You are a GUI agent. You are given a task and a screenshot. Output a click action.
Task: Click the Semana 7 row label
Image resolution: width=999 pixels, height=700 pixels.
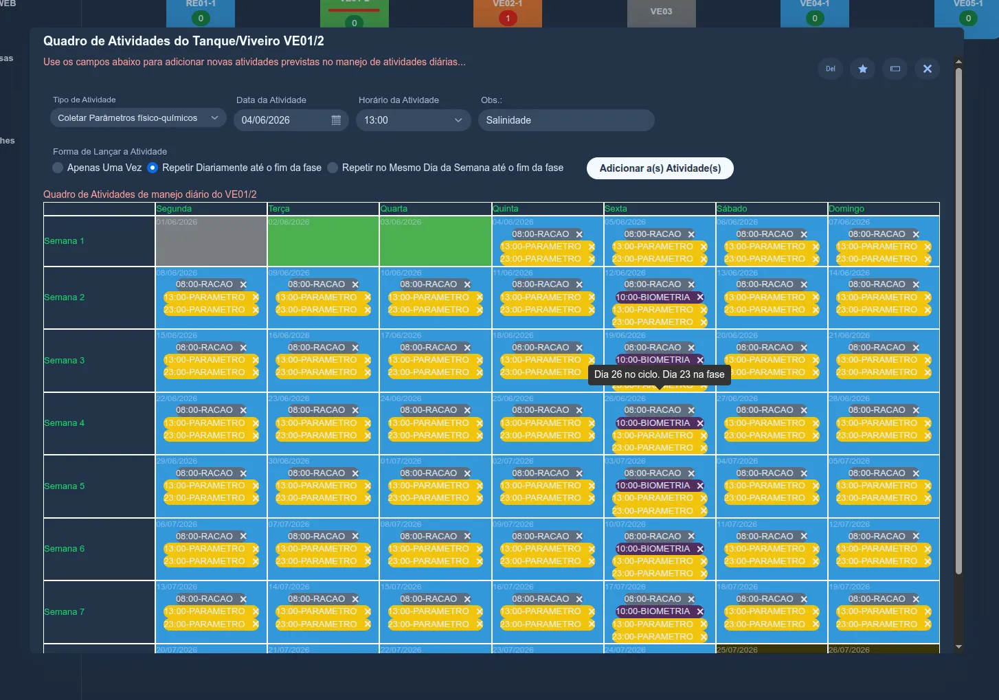(64, 612)
